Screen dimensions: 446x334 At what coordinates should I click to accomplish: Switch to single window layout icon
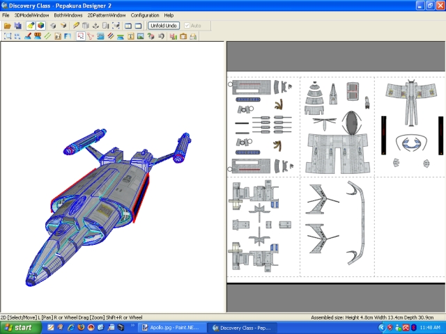coord(138,26)
